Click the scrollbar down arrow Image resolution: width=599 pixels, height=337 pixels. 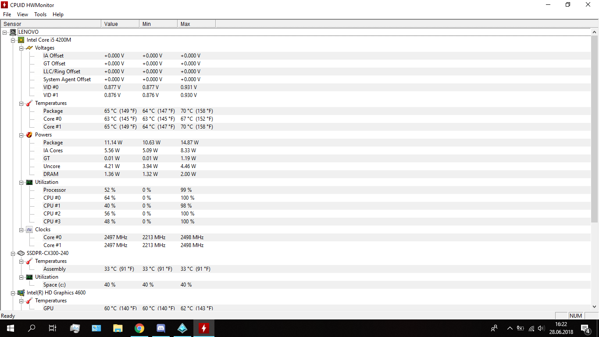pyautogui.click(x=595, y=307)
